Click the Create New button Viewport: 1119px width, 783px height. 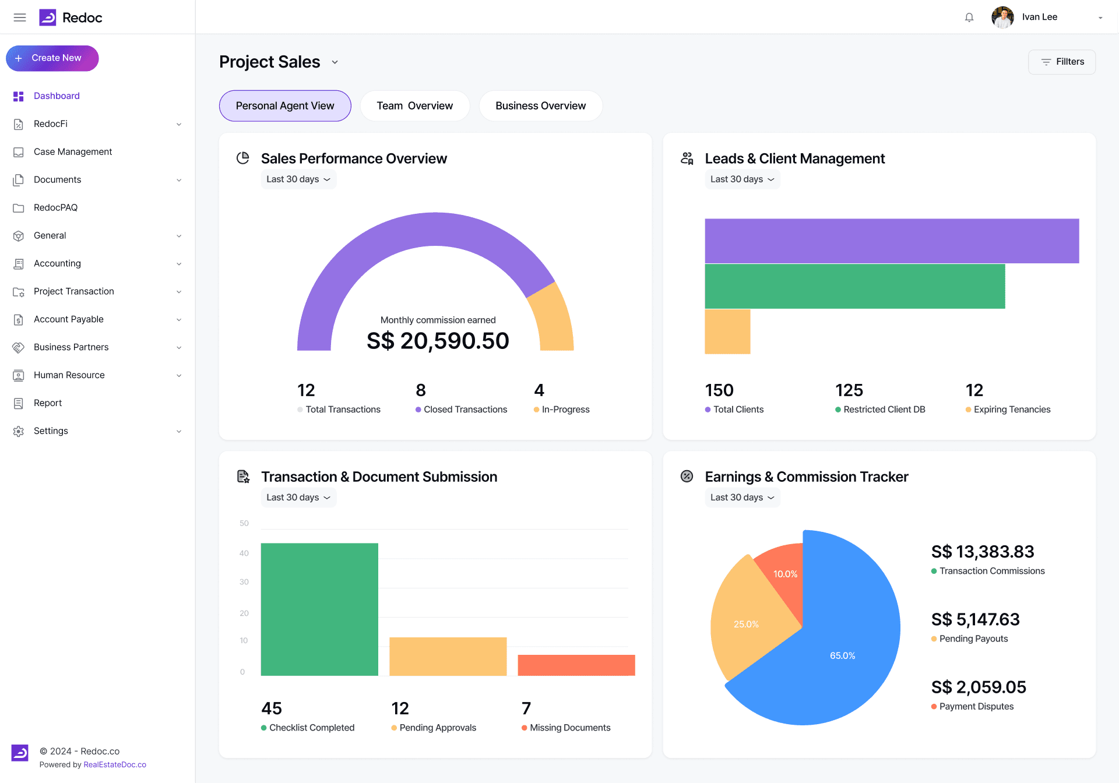click(x=52, y=58)
